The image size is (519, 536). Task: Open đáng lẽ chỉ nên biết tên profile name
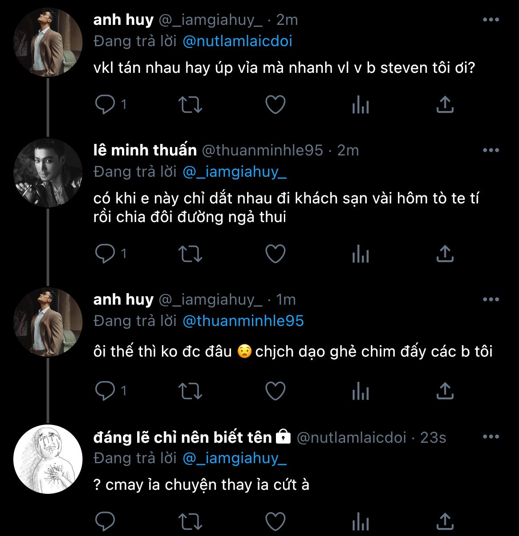[182, 437]
